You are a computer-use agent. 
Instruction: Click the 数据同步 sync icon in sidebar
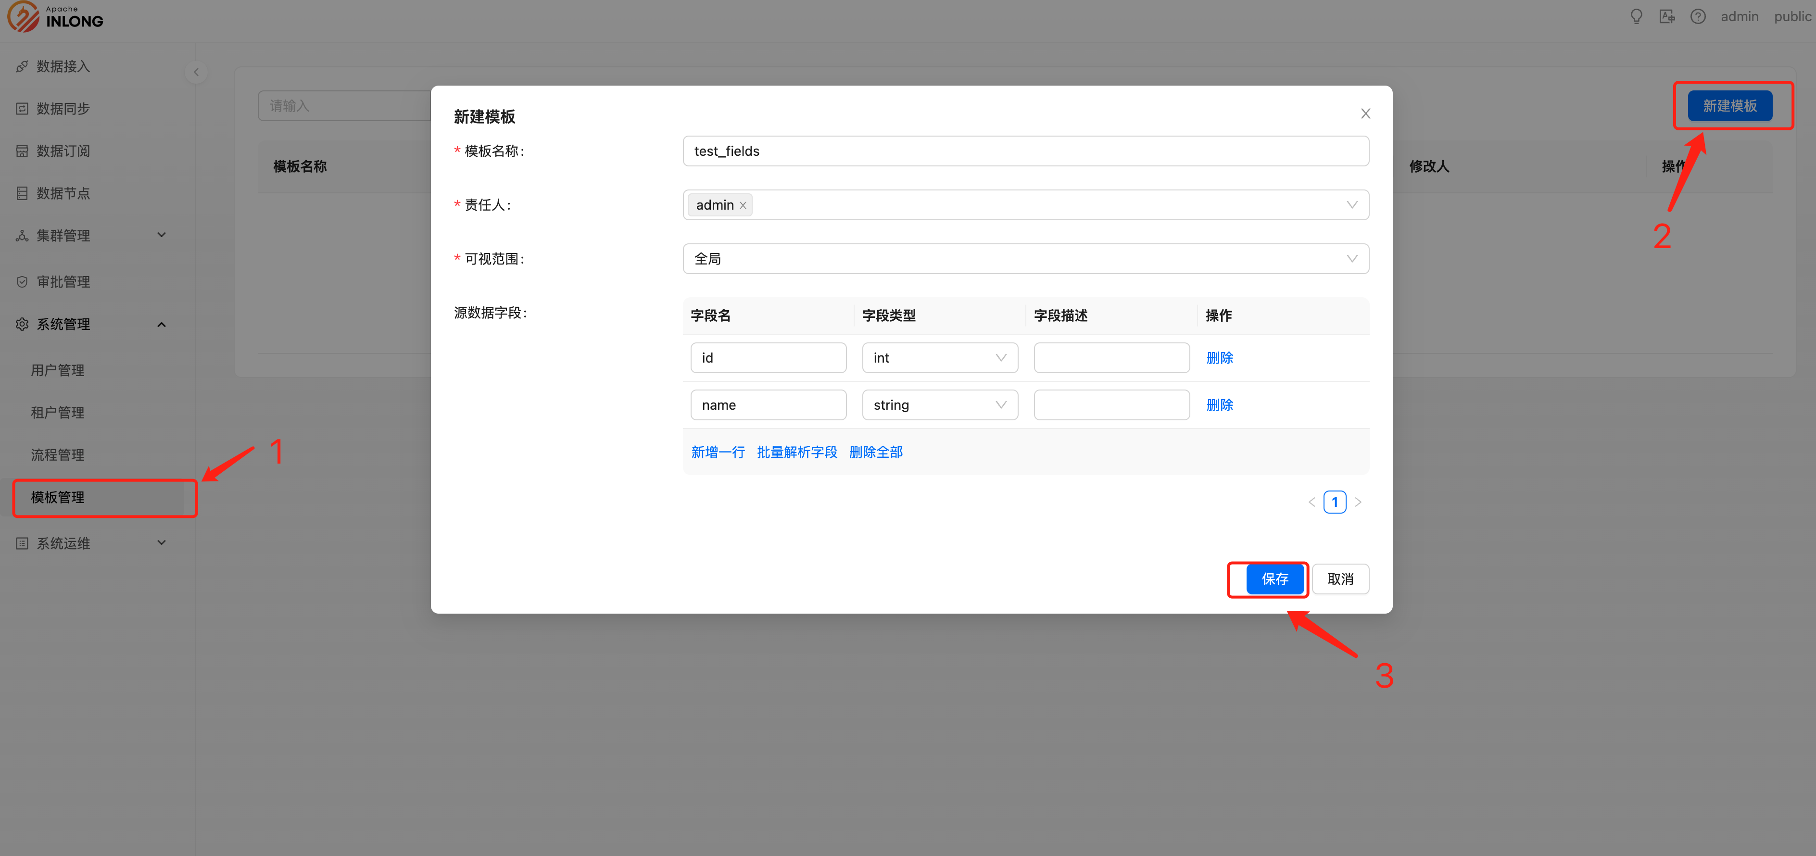pyautogui.click(x=22, y=108)
